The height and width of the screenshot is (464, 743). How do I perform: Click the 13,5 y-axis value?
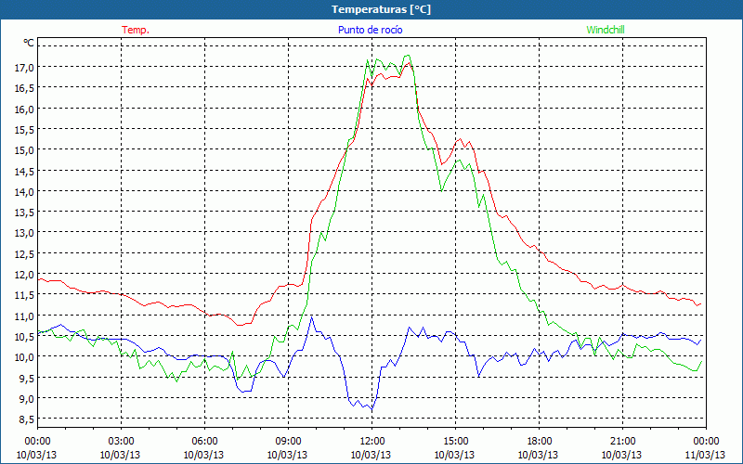pos(24,213)
